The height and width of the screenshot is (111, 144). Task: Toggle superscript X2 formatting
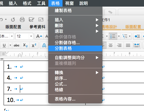tap(34, 45)
